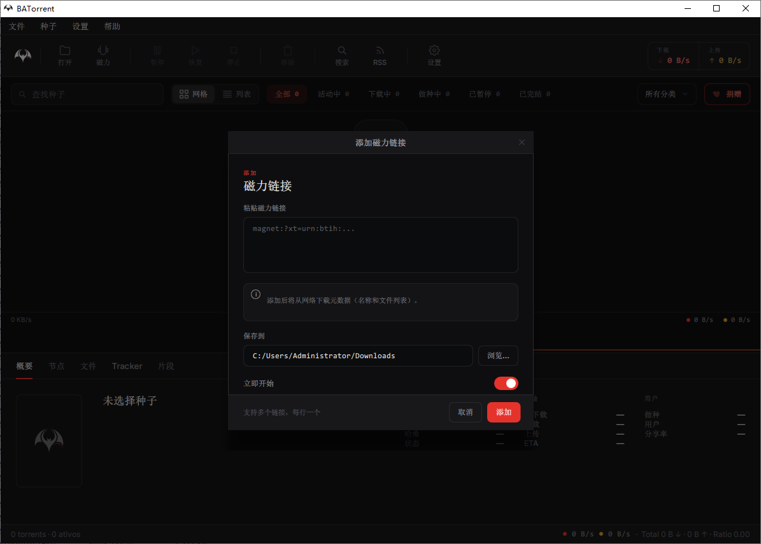
Task: Open the 帮助 menu
Action: tap(112, 26)
